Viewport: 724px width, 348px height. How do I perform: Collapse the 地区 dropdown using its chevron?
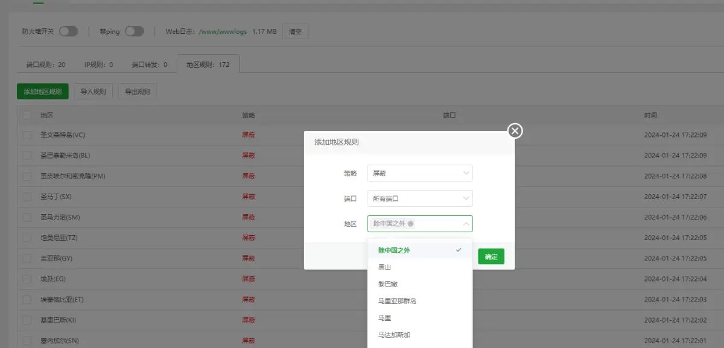click(x=465, y=223)
